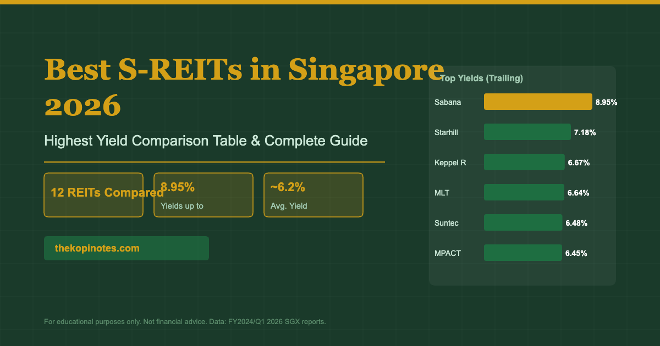Screen dimensions: 660x346
Task: Click the MPACT yield bar
Action: point(523,253)
